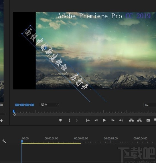Click the timeline ruler at 00:00:02:00
The image size is (156, 163).
(81, 138)
